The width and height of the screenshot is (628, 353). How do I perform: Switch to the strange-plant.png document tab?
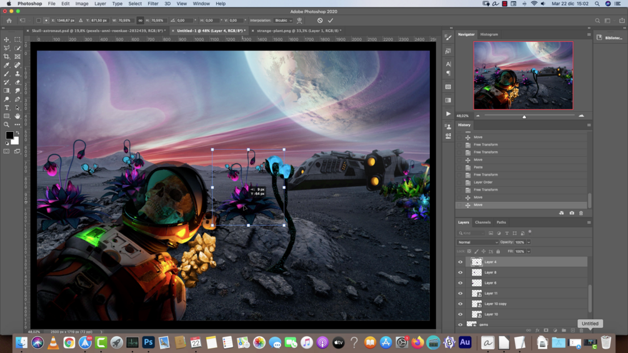click(x=299, y=31)
